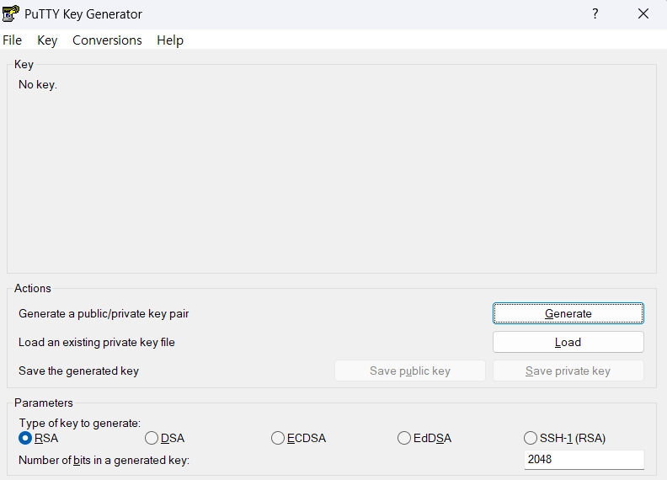The image size is (667, 480).
Task: Select the RSA key type
Action: [39, 438]
